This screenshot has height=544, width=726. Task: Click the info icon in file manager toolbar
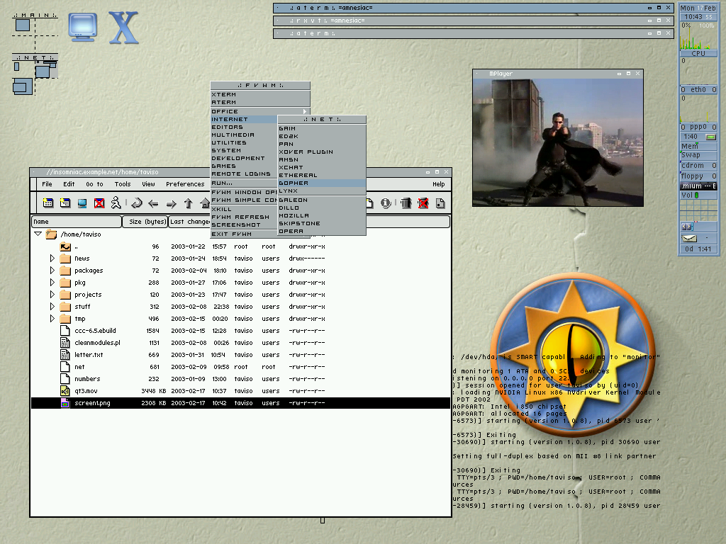(386, 204)
